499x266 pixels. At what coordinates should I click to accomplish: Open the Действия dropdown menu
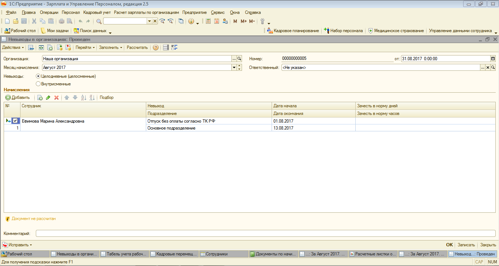click(13, 47)
